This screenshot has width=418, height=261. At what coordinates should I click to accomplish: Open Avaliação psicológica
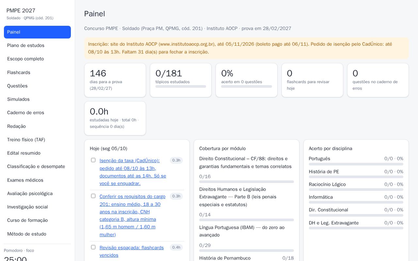pos(37,193)
